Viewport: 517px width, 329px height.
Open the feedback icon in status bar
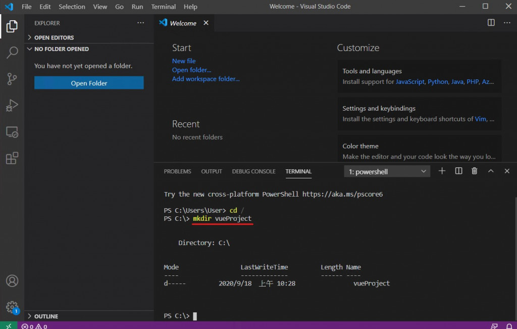point(494,326)
